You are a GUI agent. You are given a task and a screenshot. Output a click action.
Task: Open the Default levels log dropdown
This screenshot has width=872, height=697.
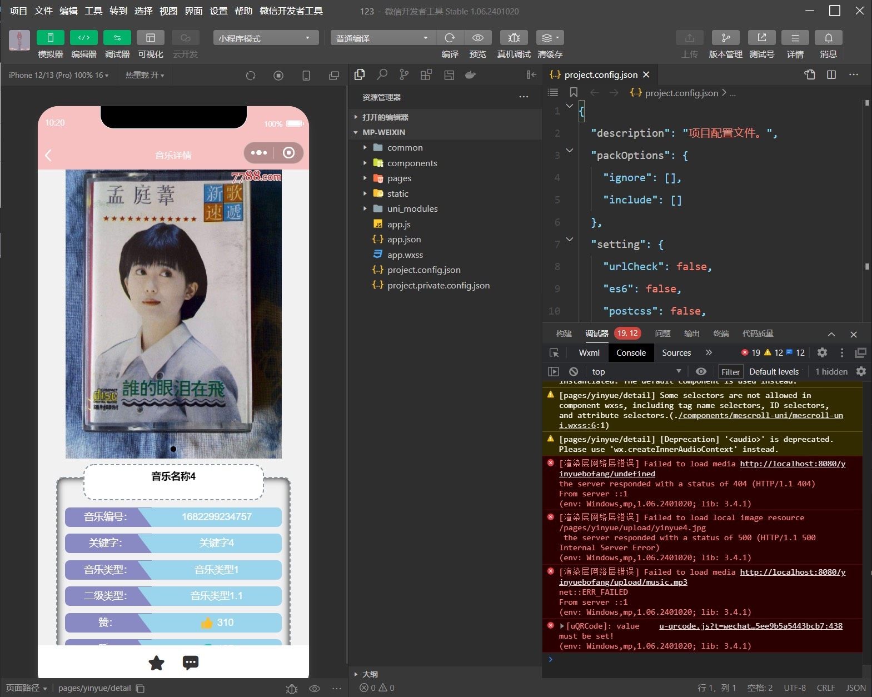pyautogui.click(x=774, y=371)
